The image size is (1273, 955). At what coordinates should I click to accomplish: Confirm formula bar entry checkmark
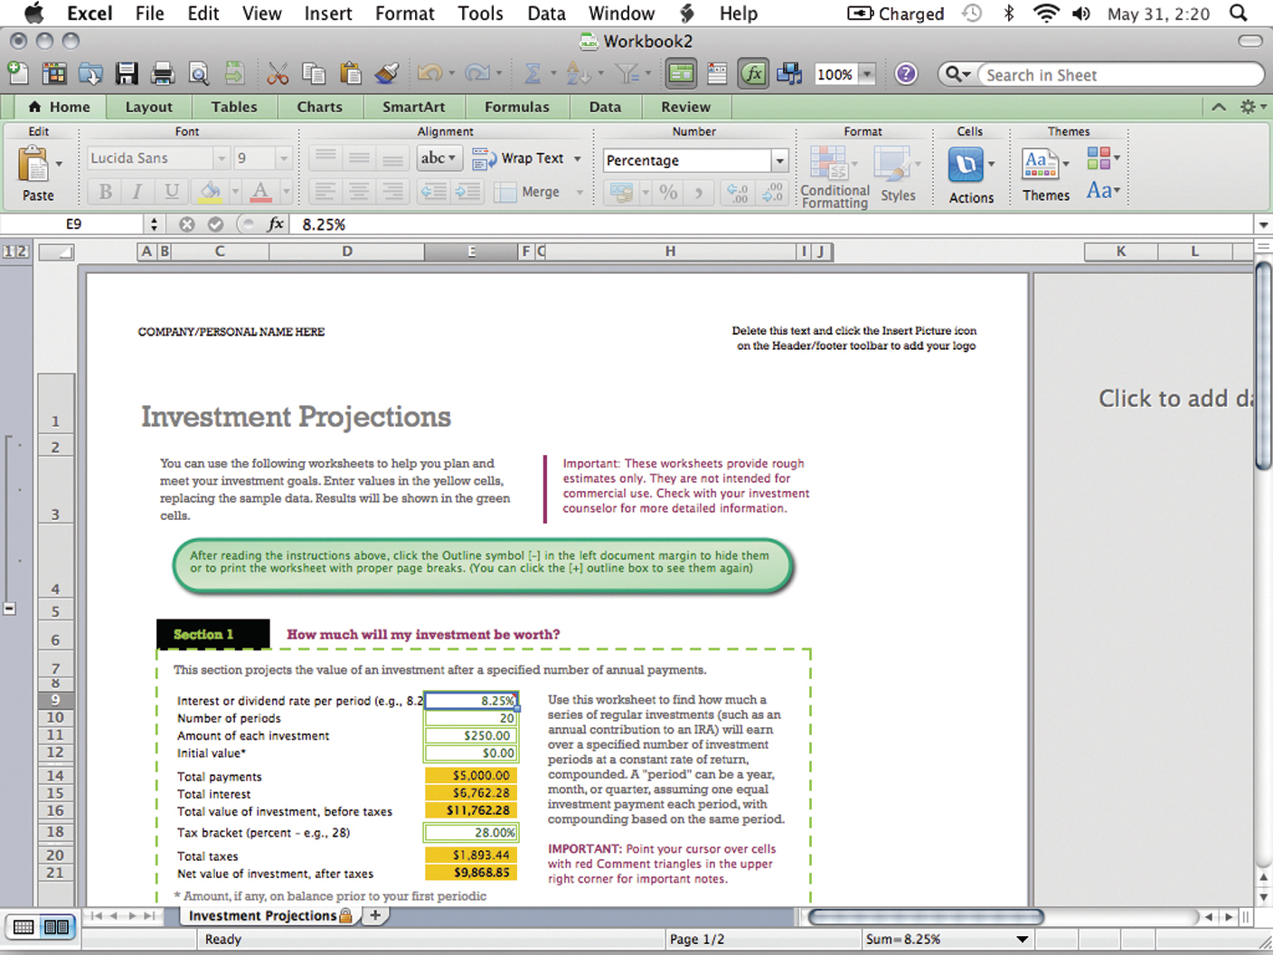click(x=215, y=224)
